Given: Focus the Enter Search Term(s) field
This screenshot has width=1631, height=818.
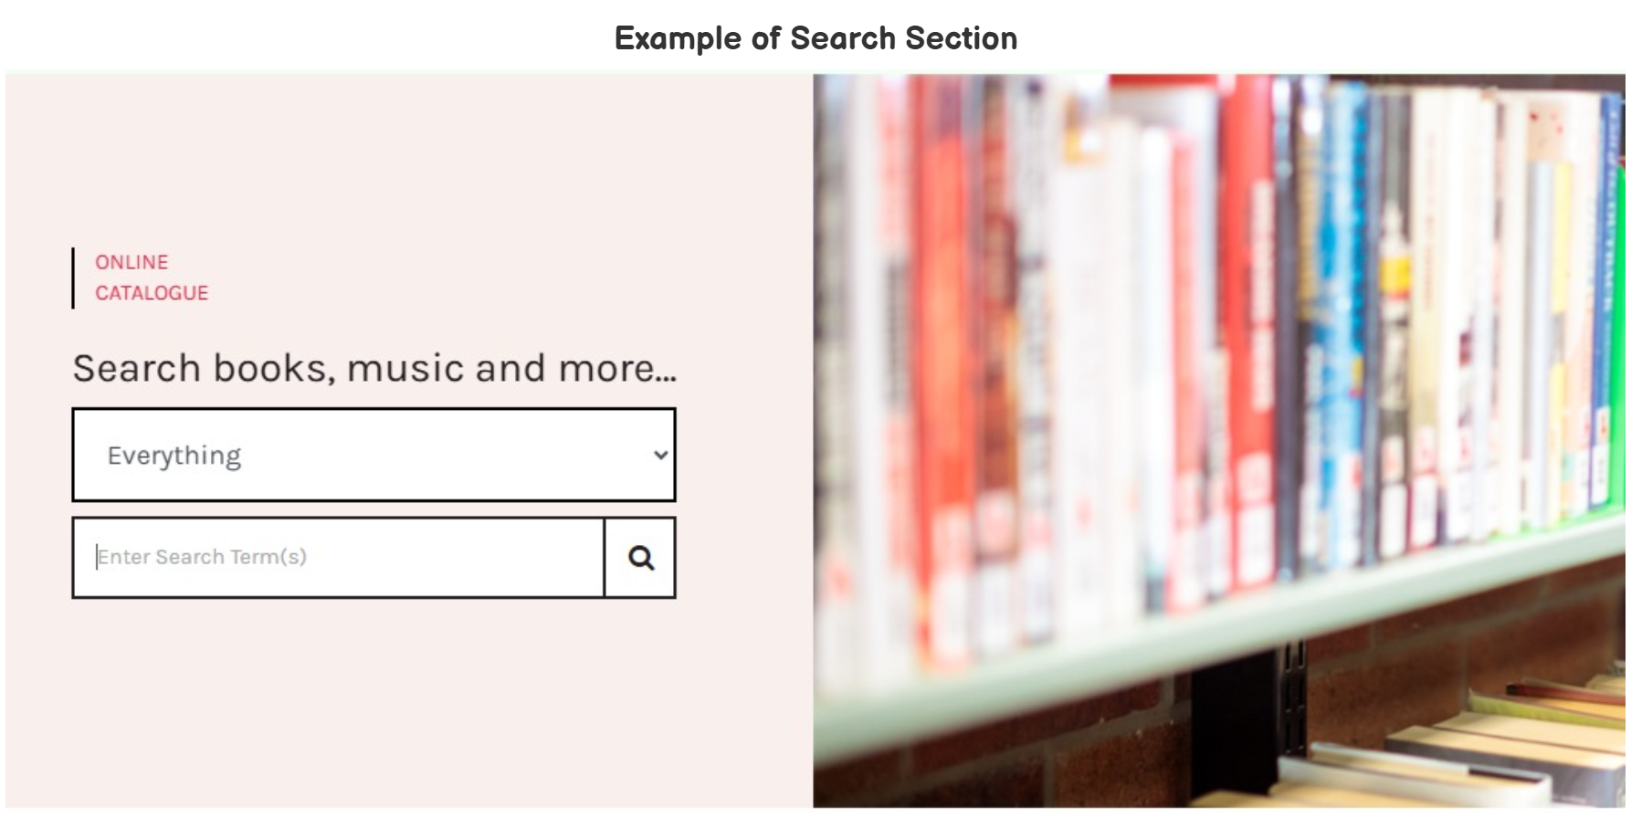Looking at the screenshot, I should click(x=338, y=558).
